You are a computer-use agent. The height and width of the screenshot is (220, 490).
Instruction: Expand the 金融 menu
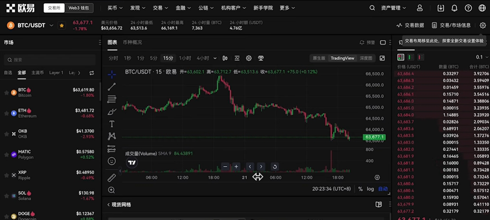pos(183,8)
